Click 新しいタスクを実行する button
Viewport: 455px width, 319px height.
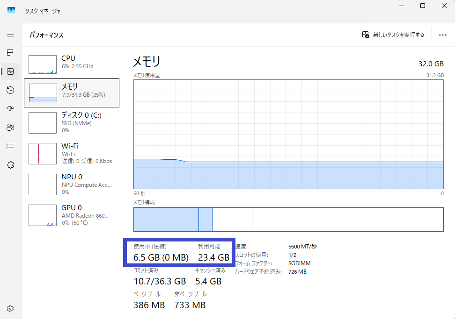pyautogui.click(x=393, y=35)
